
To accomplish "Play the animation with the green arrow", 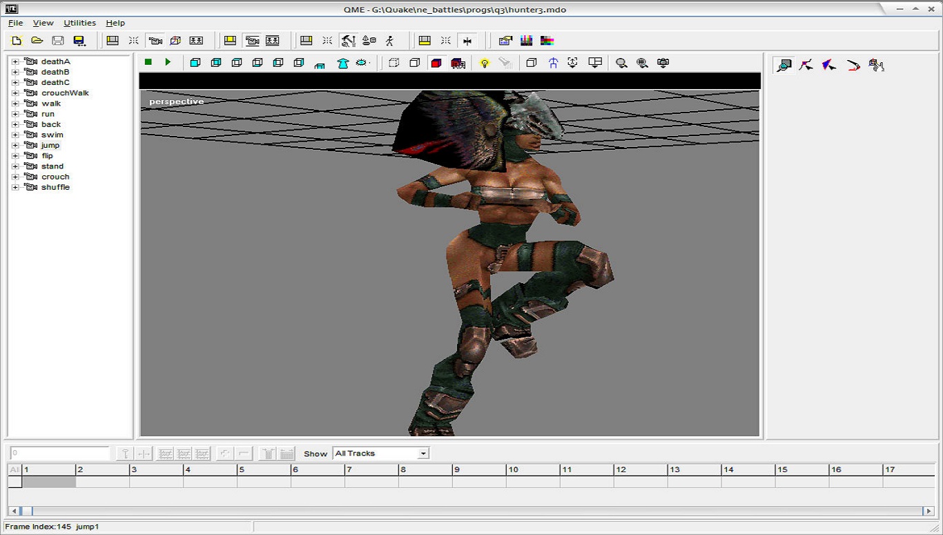I will pos(168,62).
